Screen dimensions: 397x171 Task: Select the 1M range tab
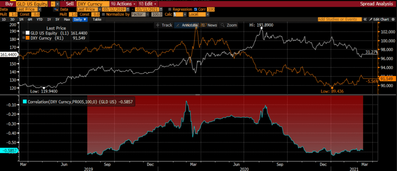[21, 19]
